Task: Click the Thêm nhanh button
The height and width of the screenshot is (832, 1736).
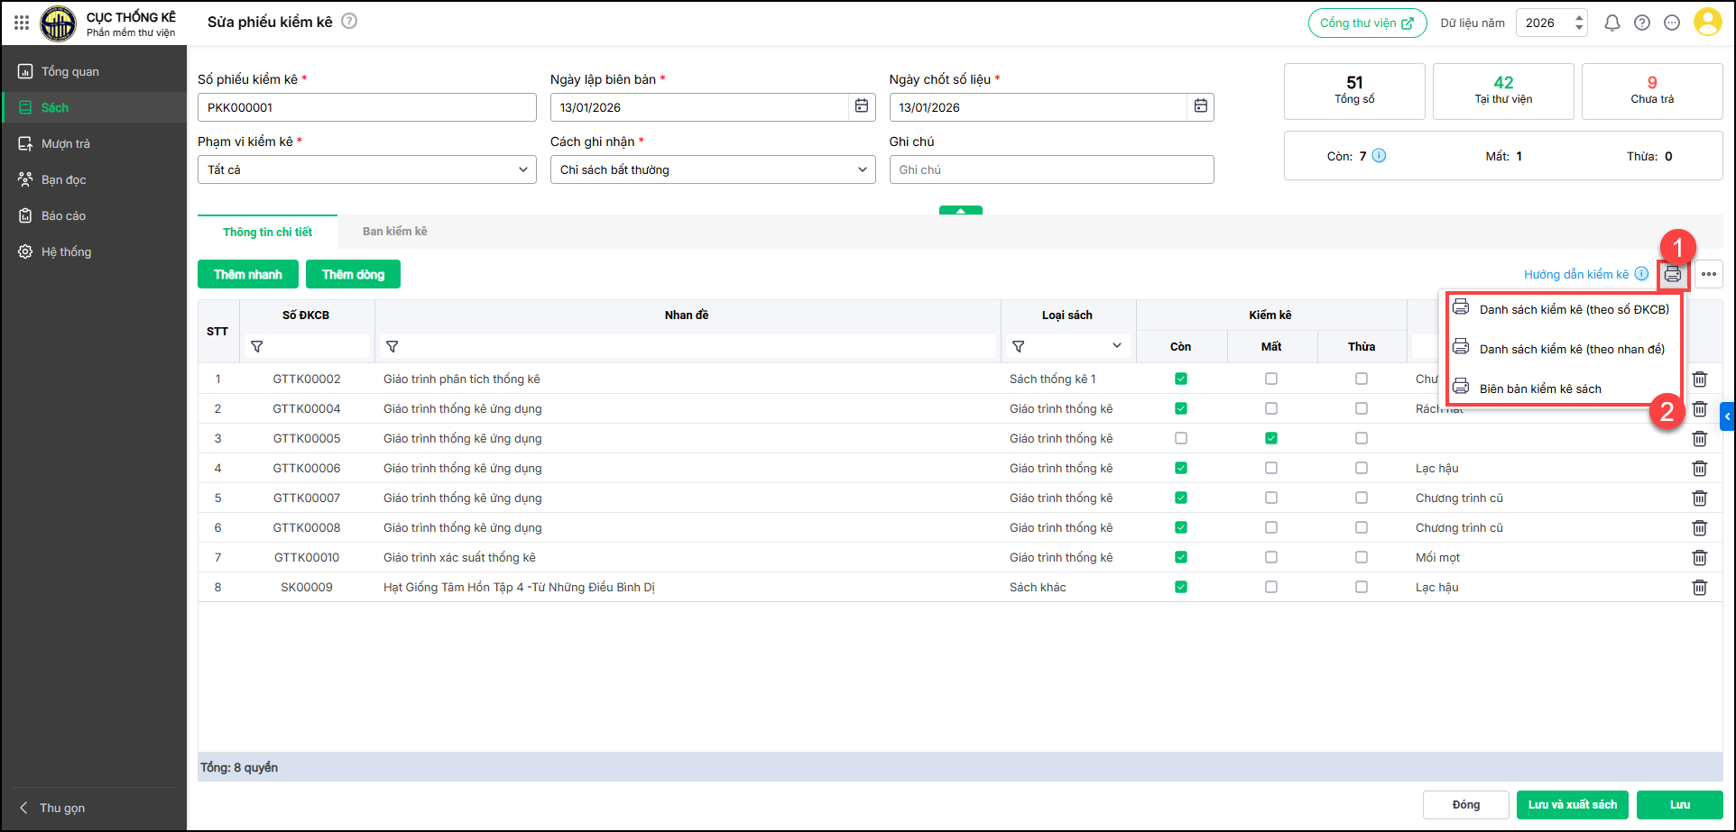Action: click(x=248, y=274)
